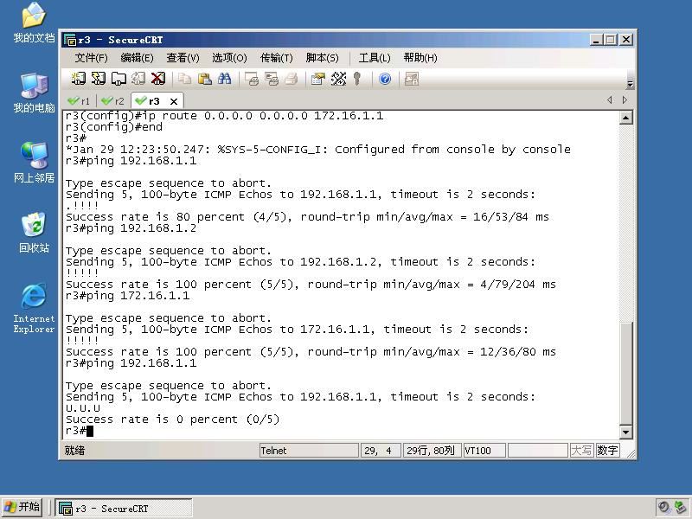Click the 29行, 80列 status entry
This screenshot has height=519, width=692.
[432, 451]
